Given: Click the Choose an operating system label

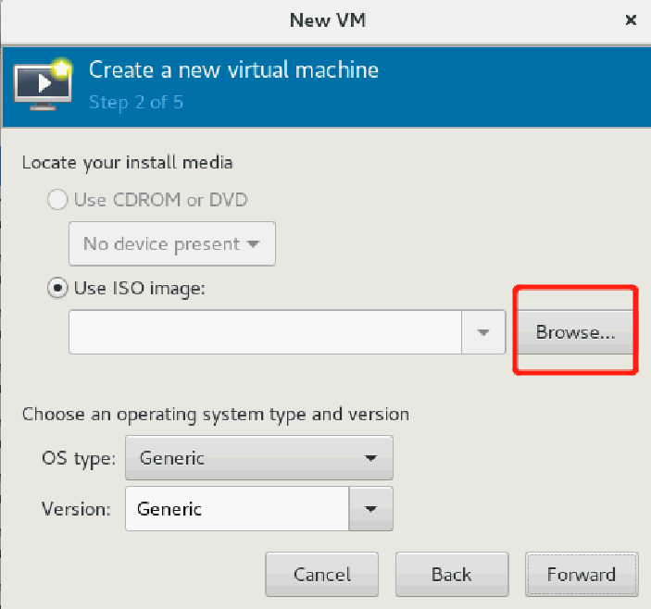Looking at the screenshot, I should click(216, 414).
